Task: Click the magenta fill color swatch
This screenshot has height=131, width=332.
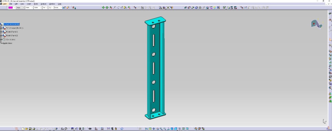Action: click(10, 8)
